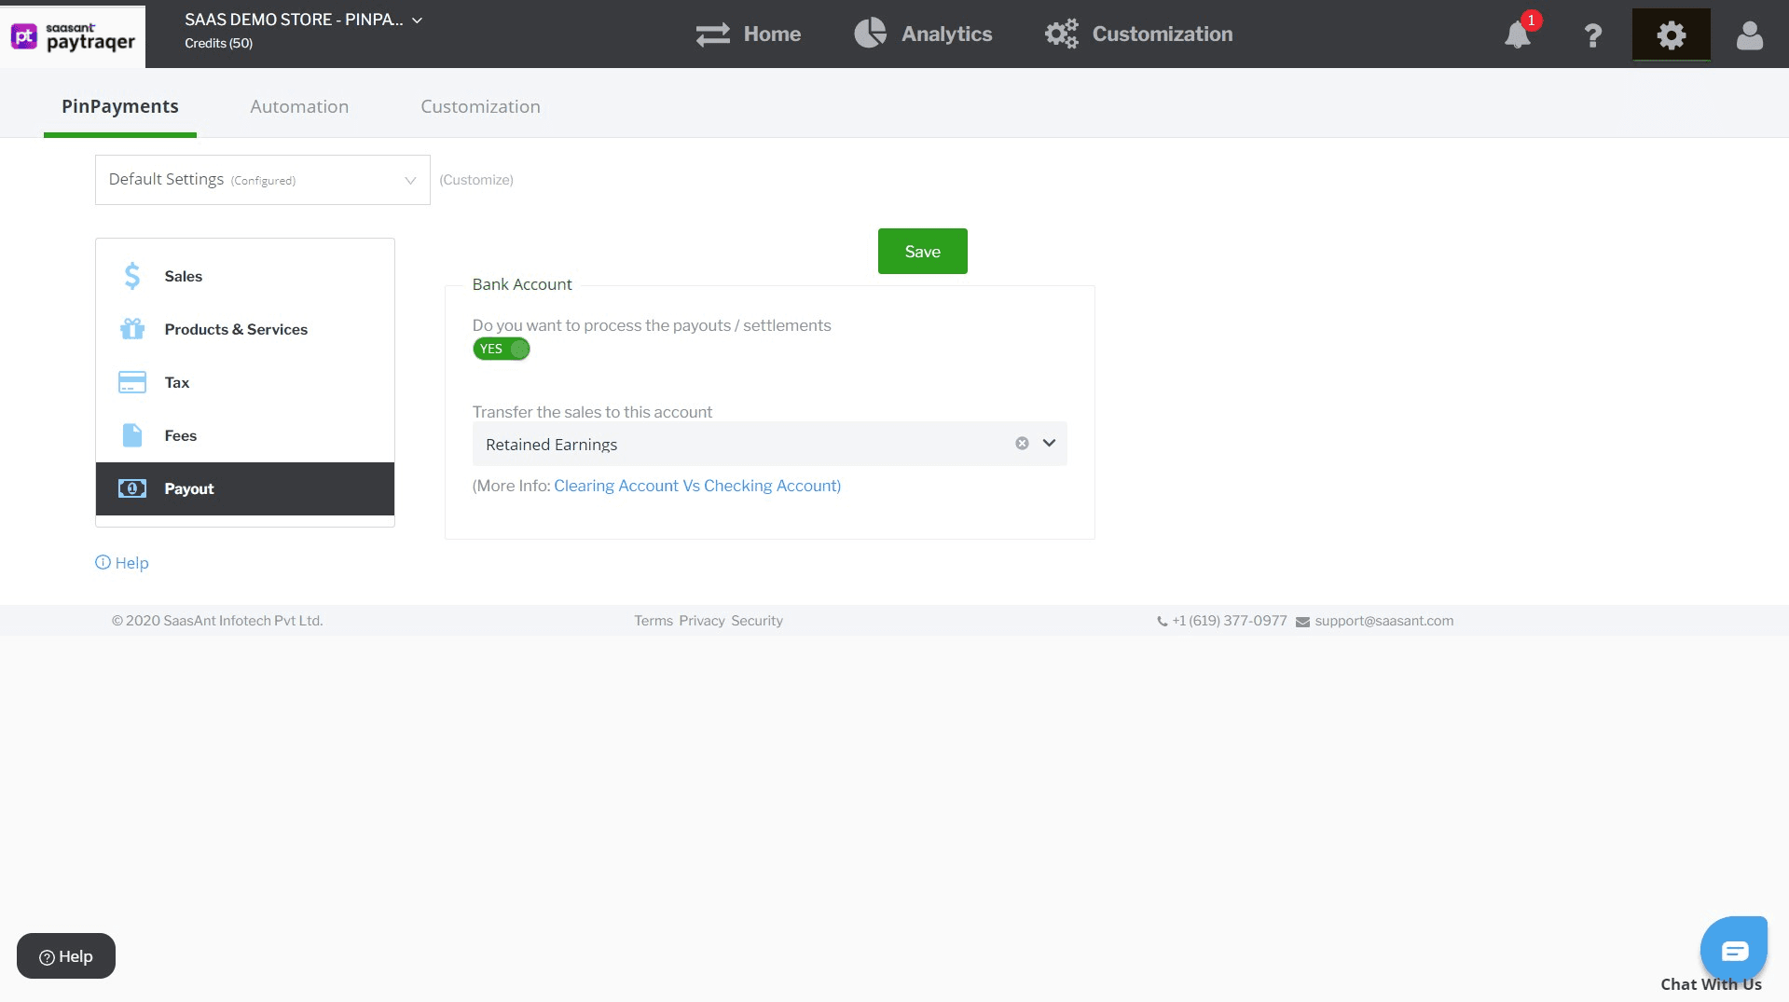Click the Customization gears icon

pos(1062,34)
